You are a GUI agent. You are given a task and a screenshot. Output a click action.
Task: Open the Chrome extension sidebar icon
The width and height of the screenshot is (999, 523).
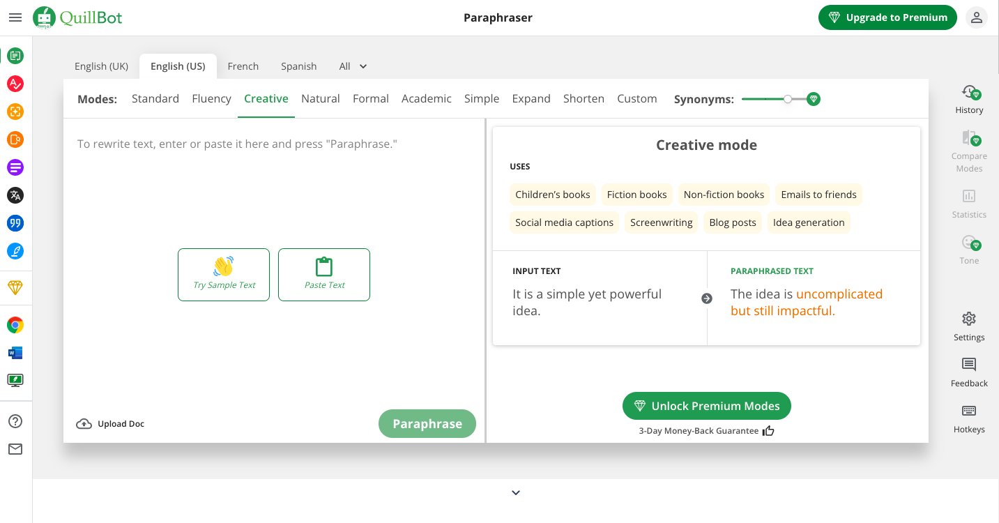[15, 325]
